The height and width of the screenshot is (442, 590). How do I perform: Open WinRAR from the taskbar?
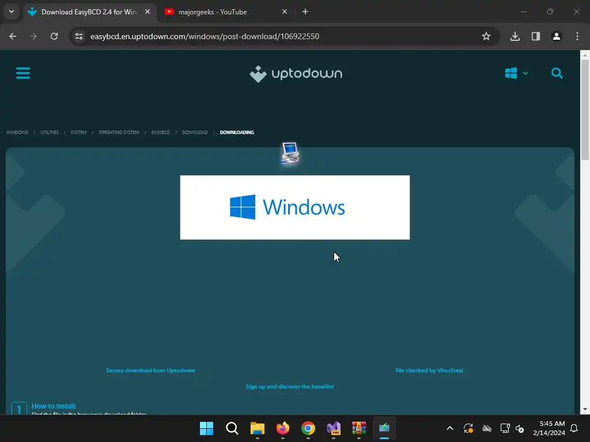click(x=358, y=428)
